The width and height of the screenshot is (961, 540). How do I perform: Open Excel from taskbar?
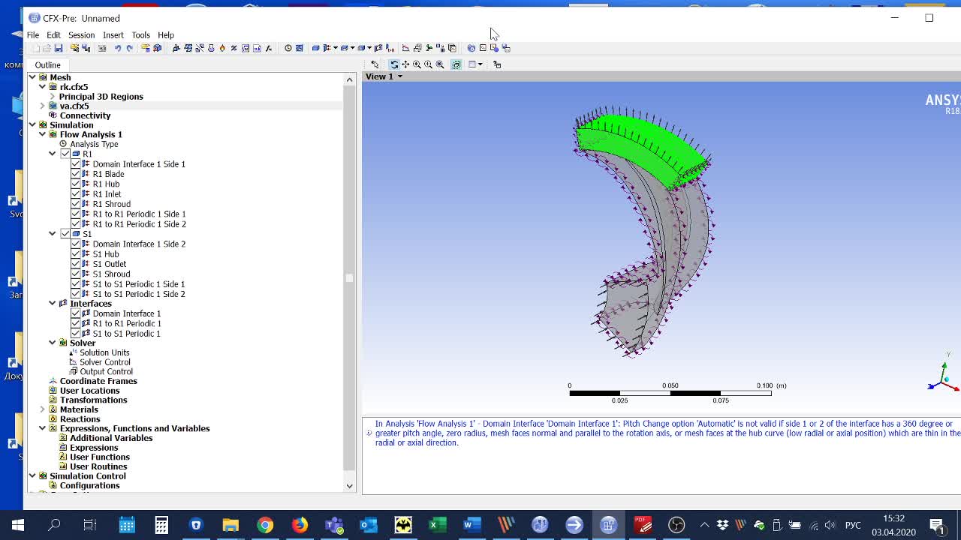(x=437, y=525)
